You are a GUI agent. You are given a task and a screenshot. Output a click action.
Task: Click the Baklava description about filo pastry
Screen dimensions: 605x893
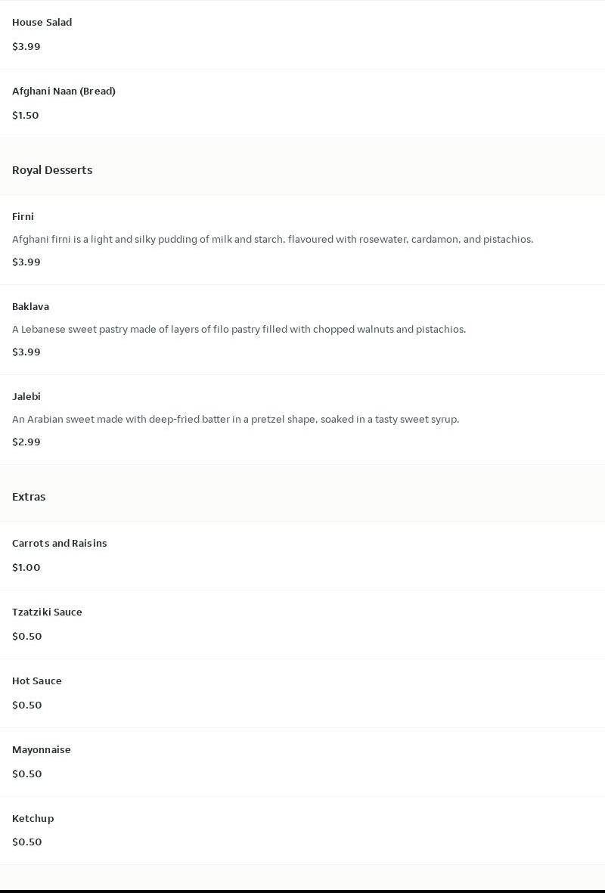[239, 329]
